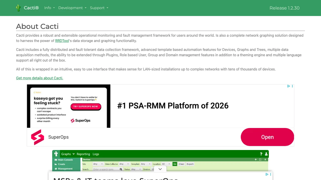Click the green Go button
This screenshot has width=321, height=180.
[175, 164]
